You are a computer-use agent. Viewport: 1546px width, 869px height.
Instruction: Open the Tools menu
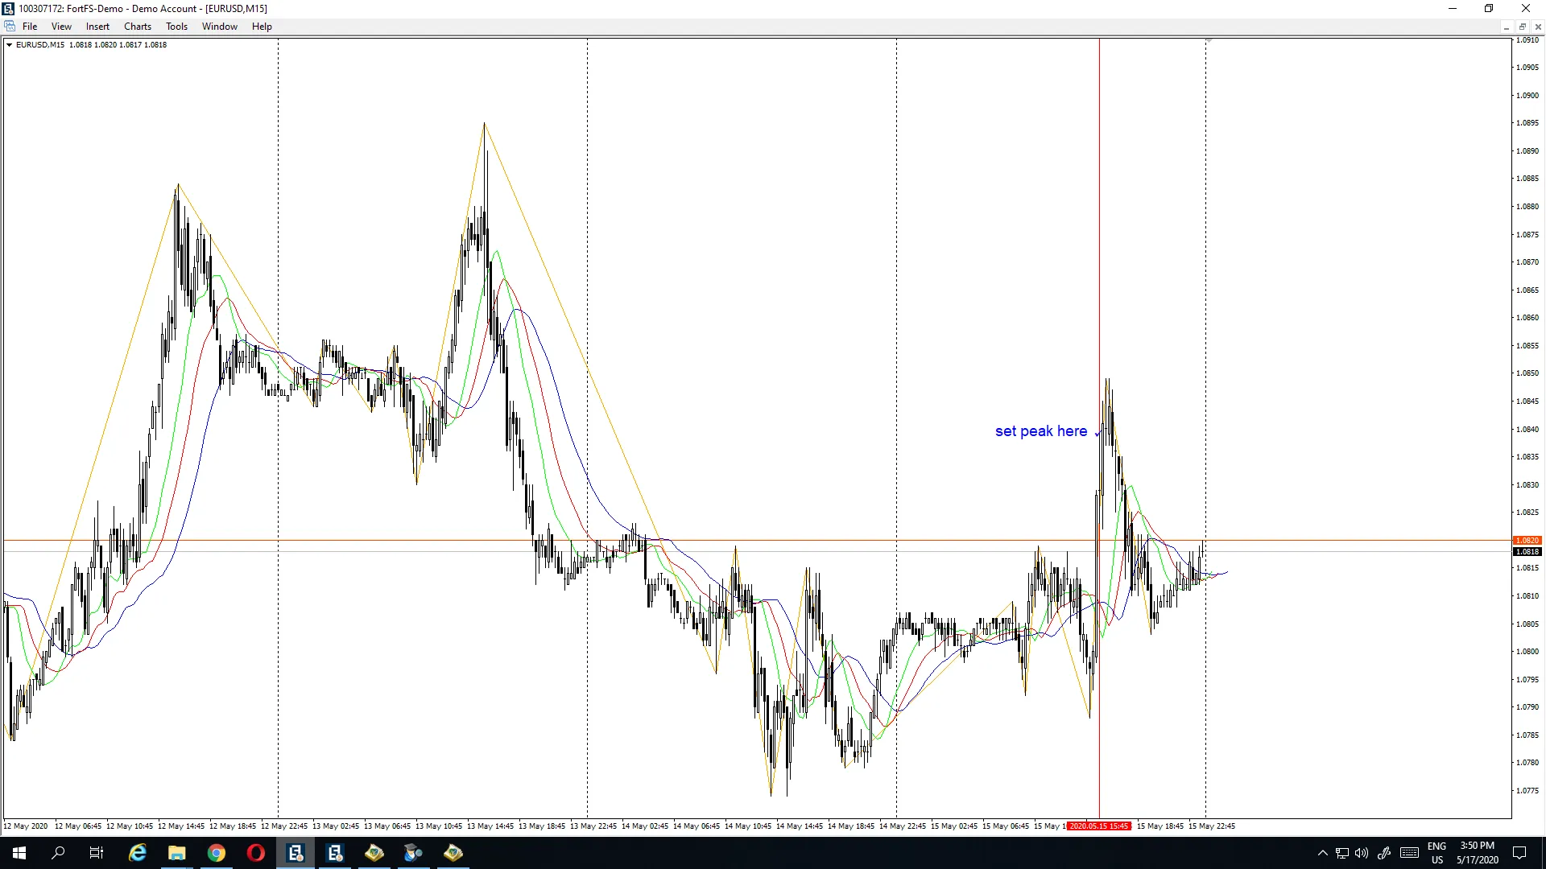[176, 26]
